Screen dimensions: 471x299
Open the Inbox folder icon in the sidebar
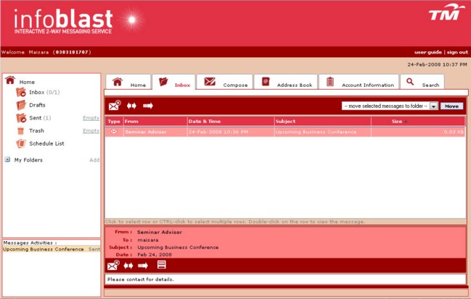[x=21, y=92]
